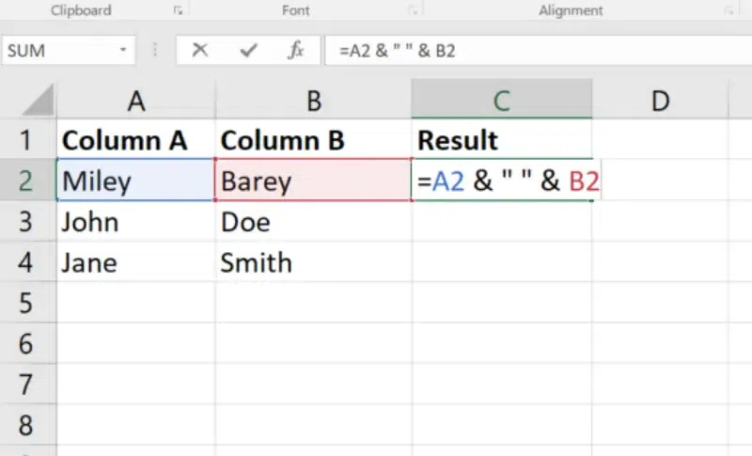Select row 3 header

27,223
